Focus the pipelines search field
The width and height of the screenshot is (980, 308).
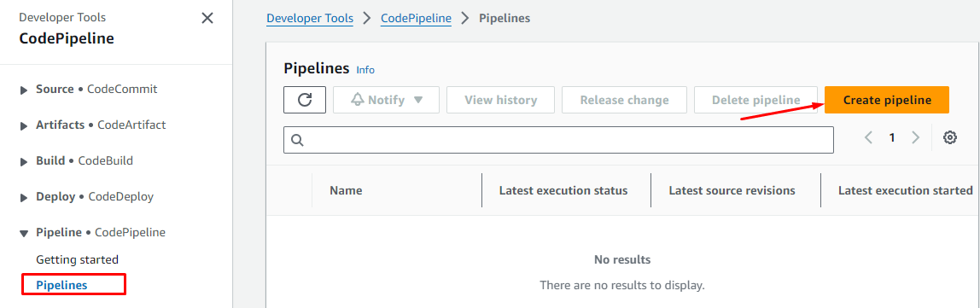click(559, 140)
